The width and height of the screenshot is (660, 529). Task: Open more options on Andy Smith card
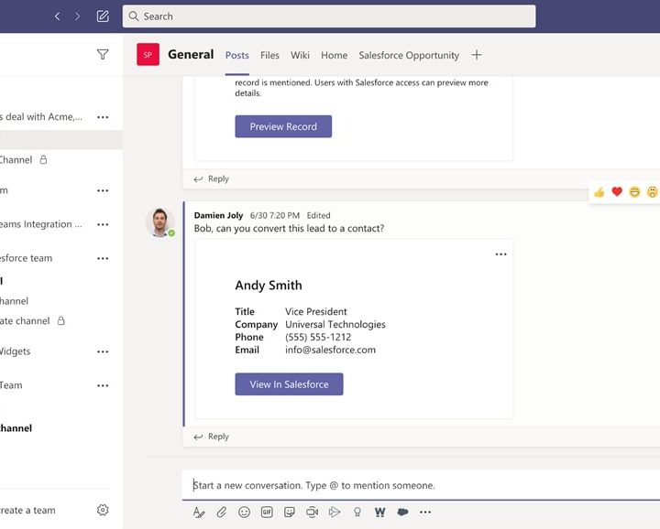point(500,254)
